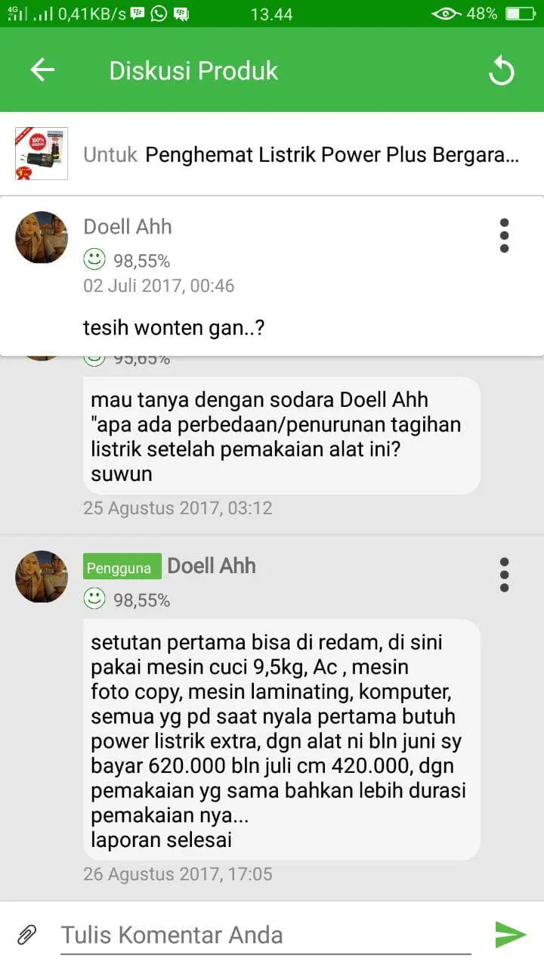This screenshot has height=968, width=544.
Task: Tap the message bubble about tagihan listrik
Action: pos(282,436)
